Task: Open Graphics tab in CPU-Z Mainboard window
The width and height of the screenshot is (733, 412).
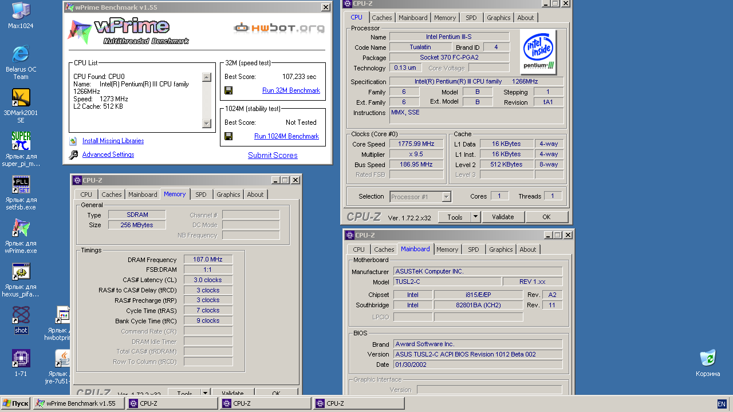Action: (x=501, y=249)
